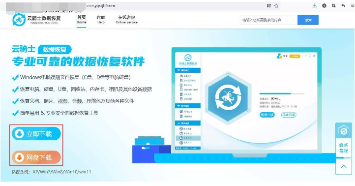Image resolution: width=355 pixels, height=186 pixels.
Task: Click the blue 搜索 search button
Action: (308, 20)
